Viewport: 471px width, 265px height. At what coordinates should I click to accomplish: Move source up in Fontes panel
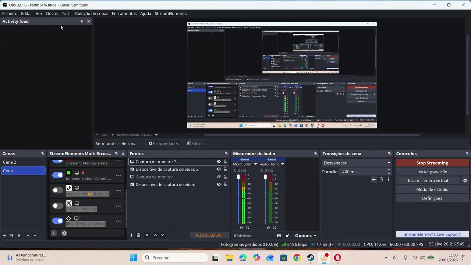coord(155,235)
